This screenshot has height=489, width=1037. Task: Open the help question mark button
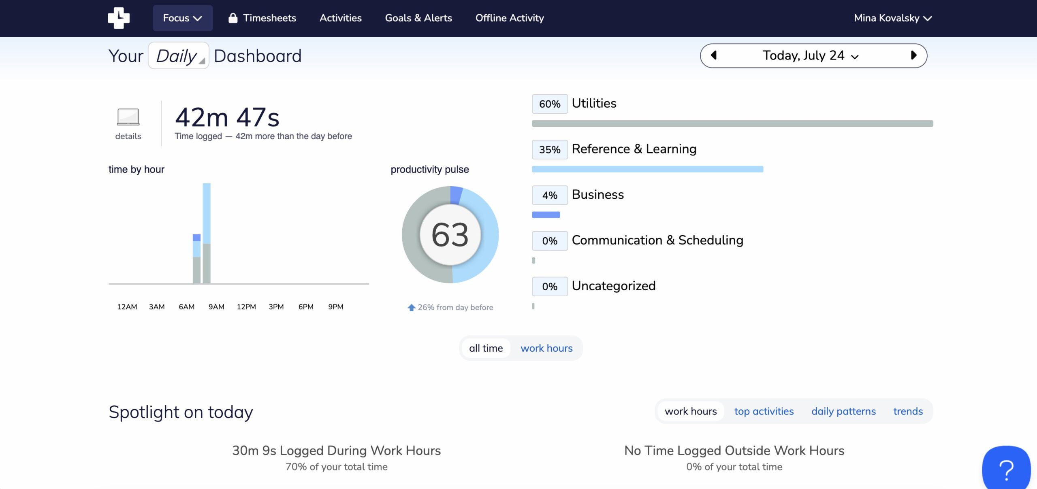[1006, 469]
